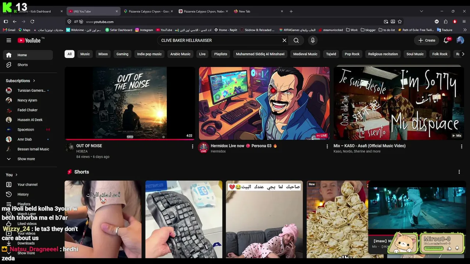Image resolution: width=470 pixels, height=264 pixels.
Task: Open the Hermidox channel avatar
Action: [x=203, y=147]
